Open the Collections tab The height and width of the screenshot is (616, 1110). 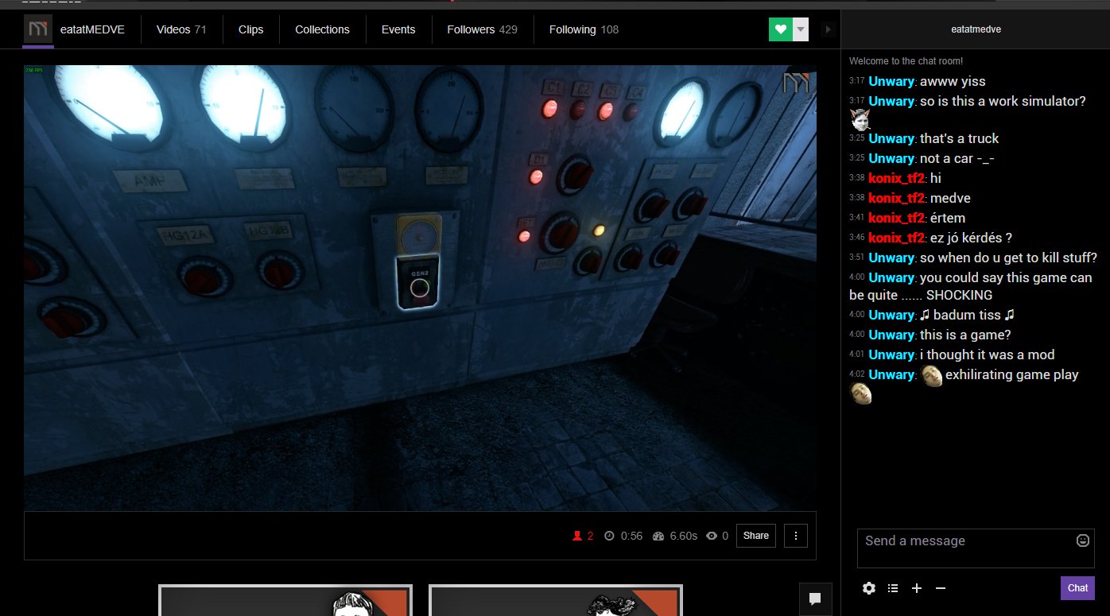(322, 29)
